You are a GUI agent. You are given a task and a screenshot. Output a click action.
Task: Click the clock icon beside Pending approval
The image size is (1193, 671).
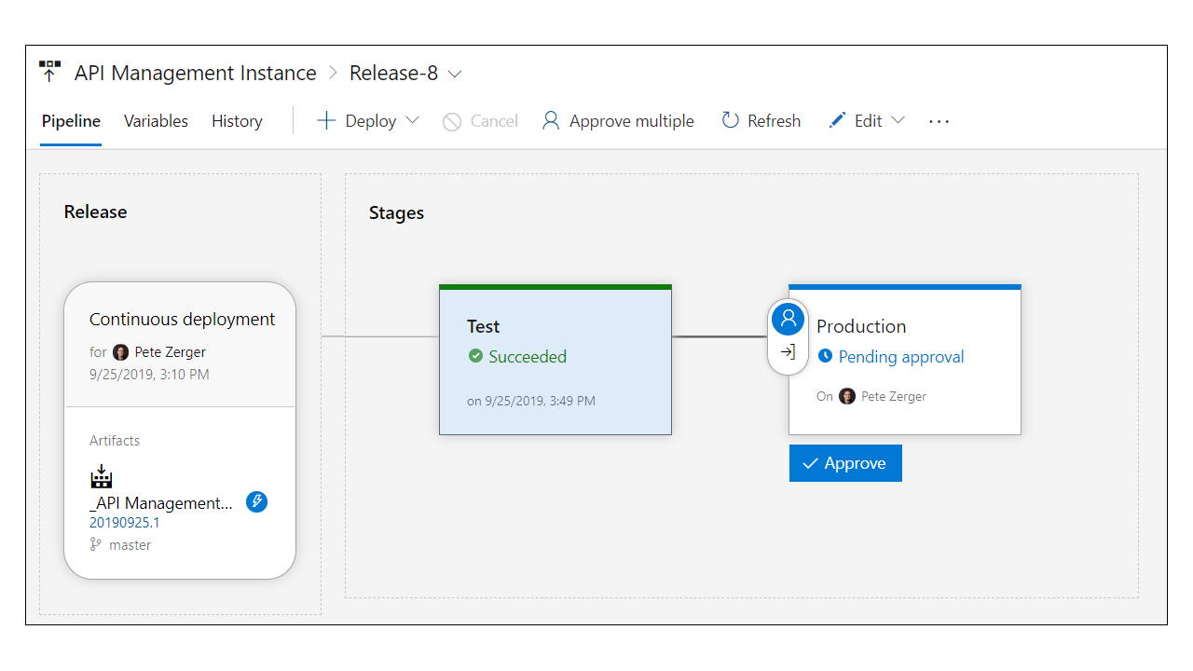[x=825, y=356]
